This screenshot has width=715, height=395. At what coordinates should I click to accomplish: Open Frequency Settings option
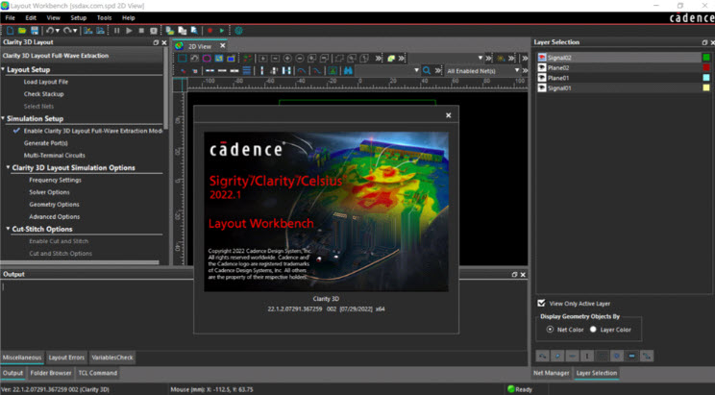[x=55, y=180]
